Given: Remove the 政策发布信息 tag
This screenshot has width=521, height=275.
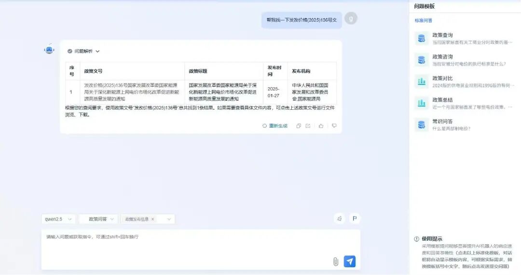Looking at the screenshot, I should (152, 219).
